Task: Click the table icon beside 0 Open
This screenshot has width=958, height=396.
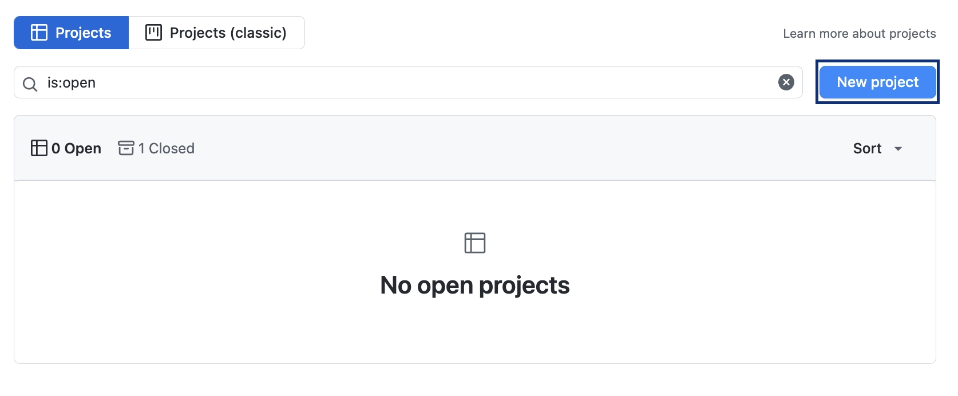Action: point(39,148)
